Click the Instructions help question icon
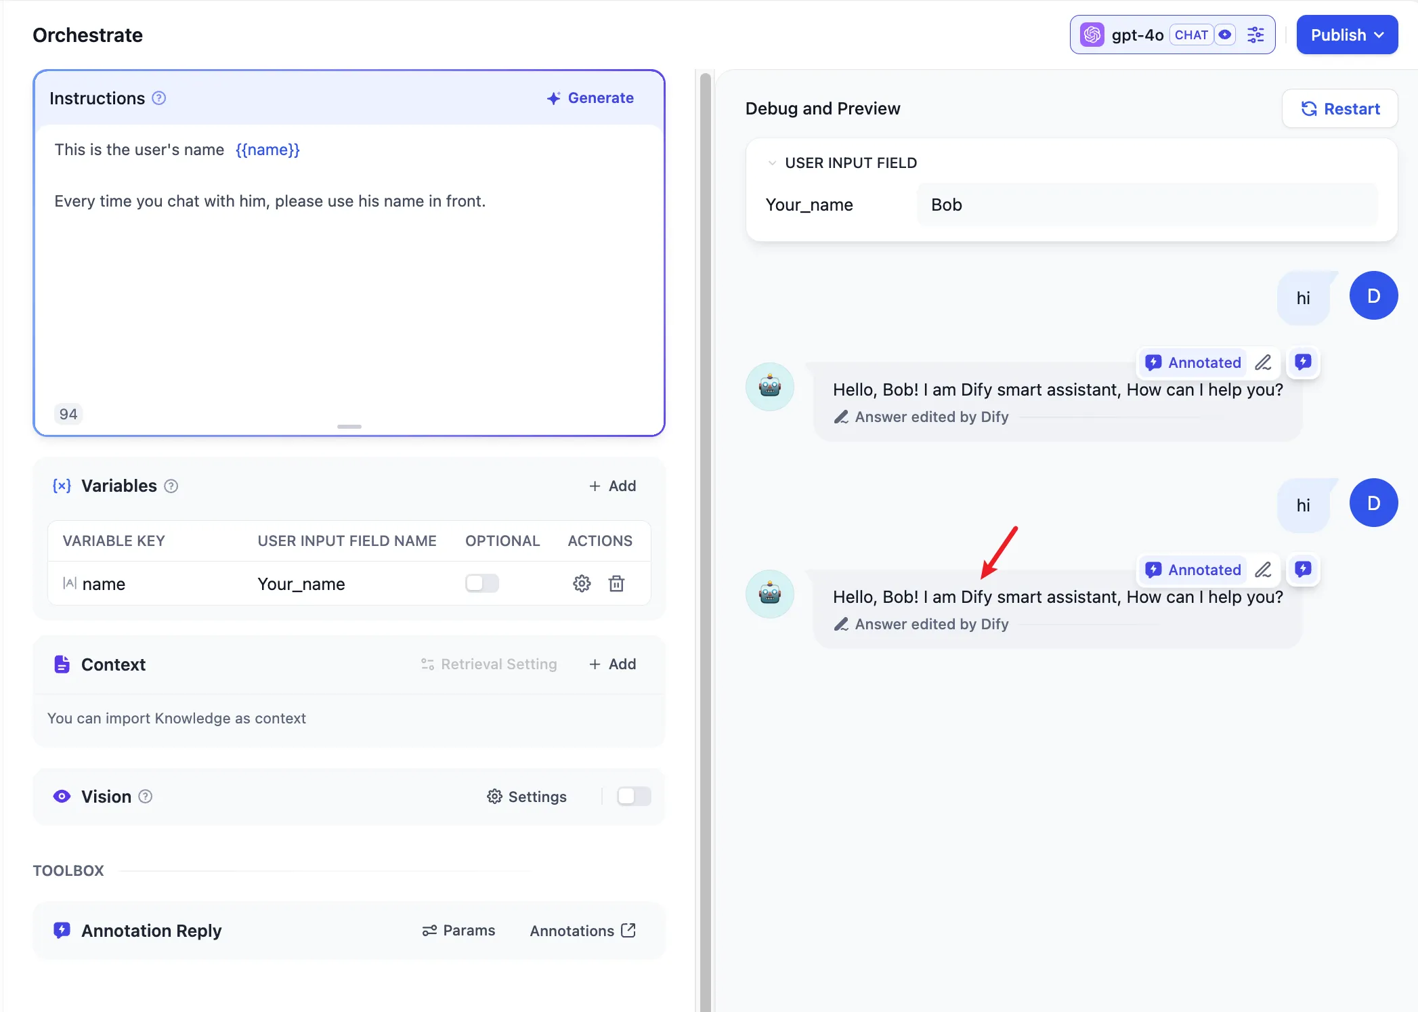The image size is (1418, 1012). coord(158,98)
